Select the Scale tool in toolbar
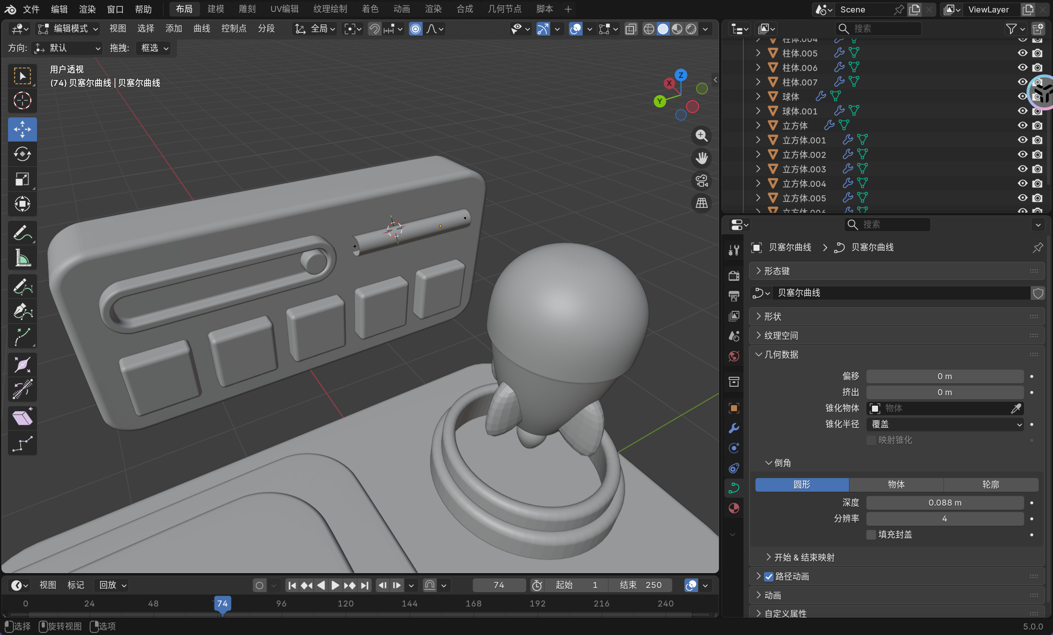 [22, 179]
